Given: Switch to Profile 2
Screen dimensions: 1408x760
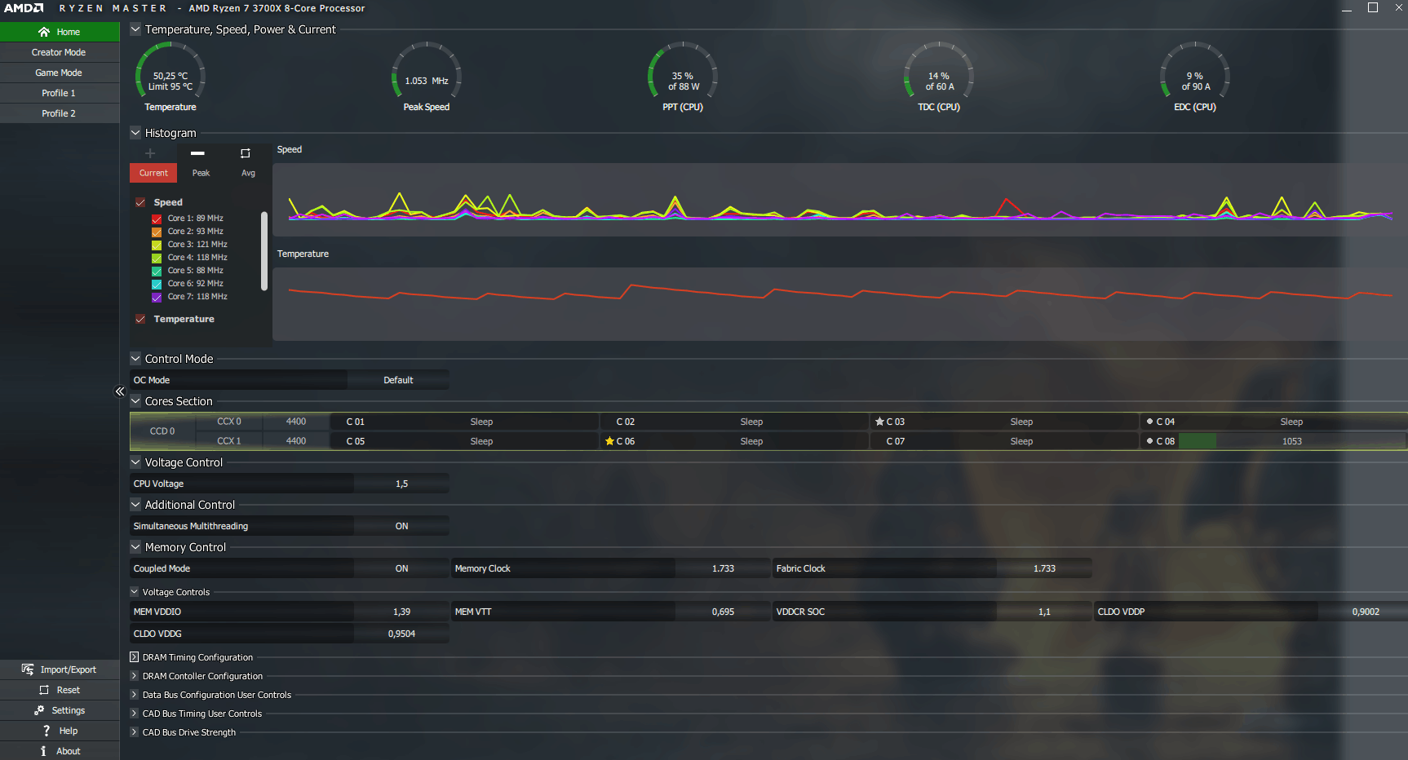Looking at the screenshot, I should [x=60, y=113].
